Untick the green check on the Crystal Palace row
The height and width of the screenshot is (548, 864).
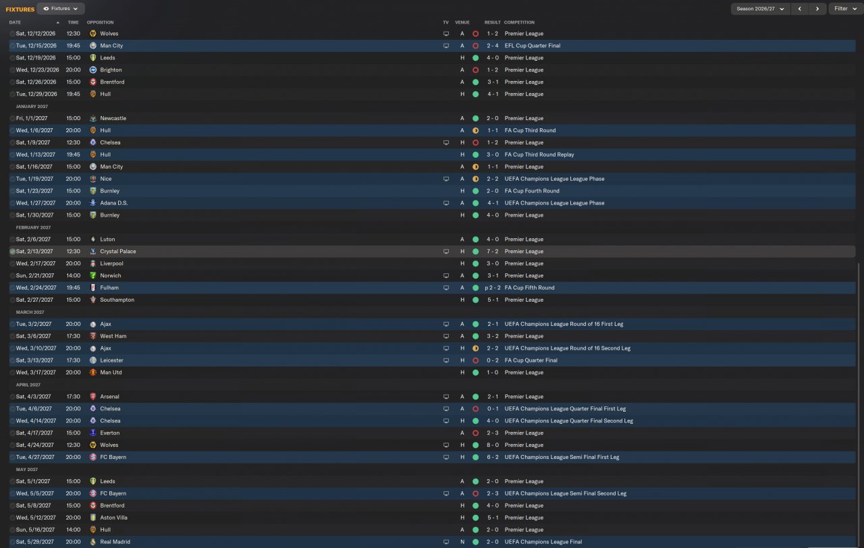pyautogui.click(x=12, y=252)
